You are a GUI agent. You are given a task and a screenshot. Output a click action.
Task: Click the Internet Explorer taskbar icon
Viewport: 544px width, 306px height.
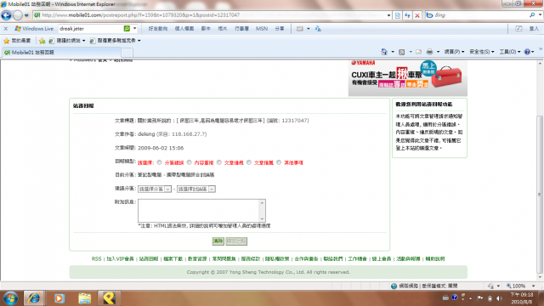(34, 298)
